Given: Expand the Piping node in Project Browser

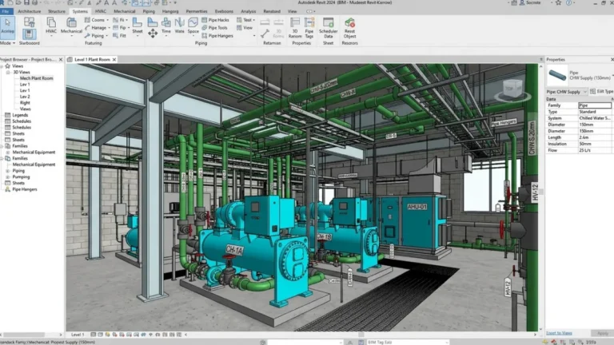Looking at the screenshot, I should (x=8, y=171).
